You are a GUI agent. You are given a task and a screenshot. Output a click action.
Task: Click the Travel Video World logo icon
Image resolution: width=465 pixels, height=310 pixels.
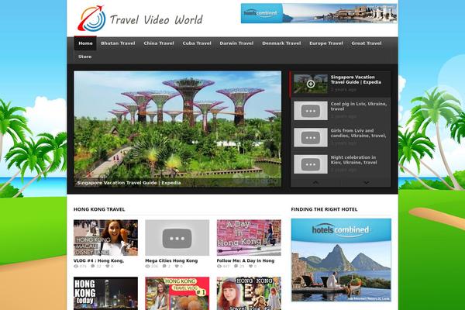point(91,19)
